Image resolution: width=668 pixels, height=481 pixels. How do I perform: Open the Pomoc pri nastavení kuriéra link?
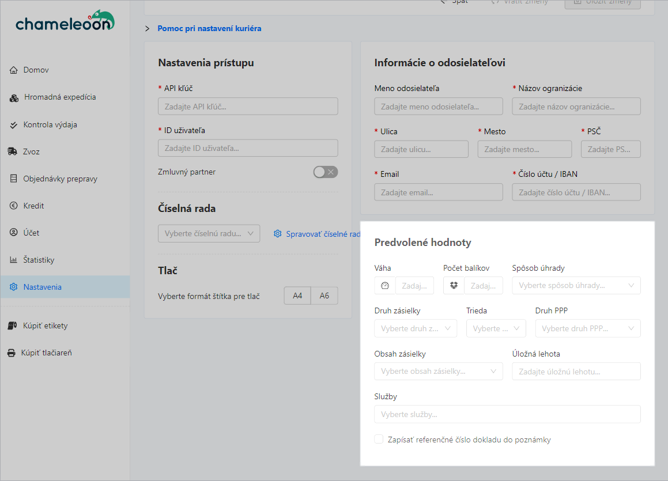(x=209, y=28)
